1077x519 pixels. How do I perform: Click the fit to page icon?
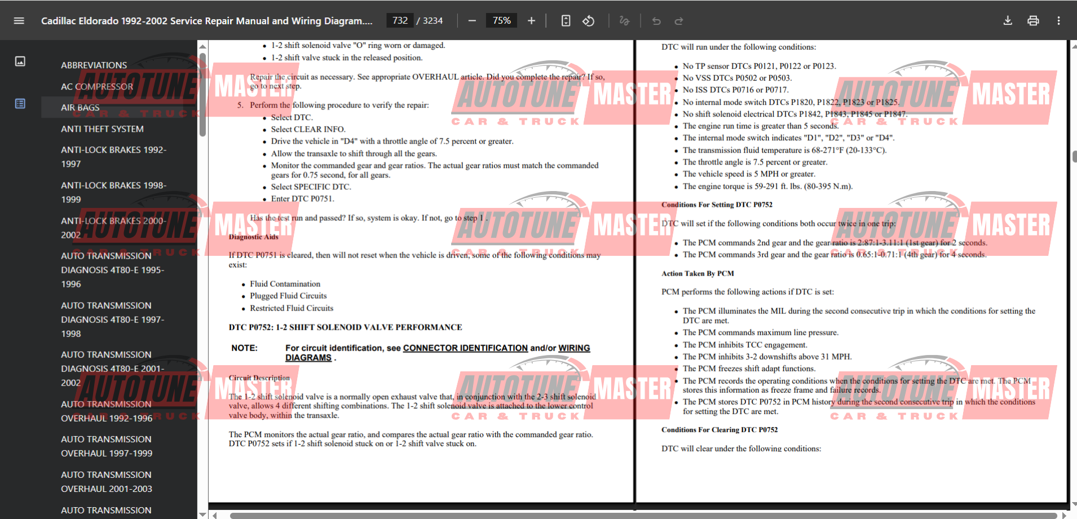point(566,21)
